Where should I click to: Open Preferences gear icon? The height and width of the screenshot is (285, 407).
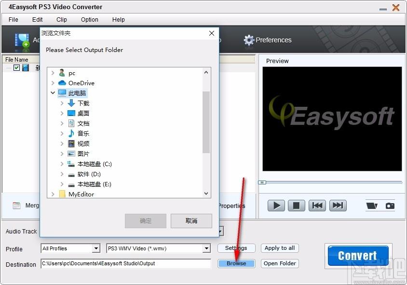point(249,40)
